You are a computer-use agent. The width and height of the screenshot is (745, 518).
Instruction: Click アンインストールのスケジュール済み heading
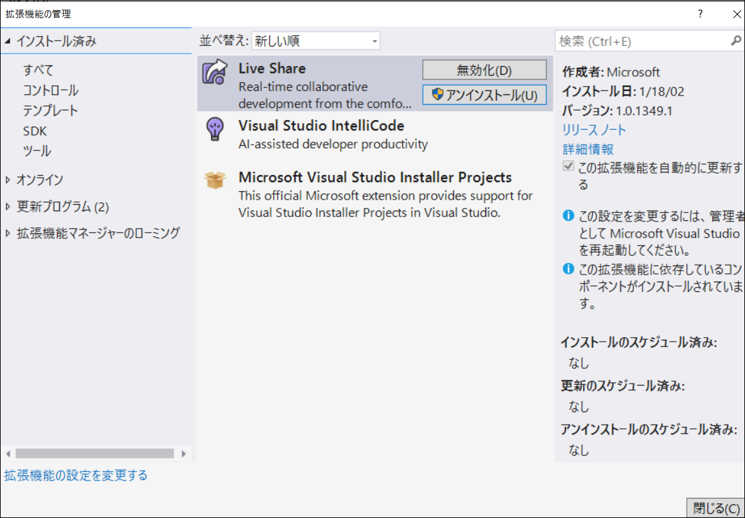[649, 430]
